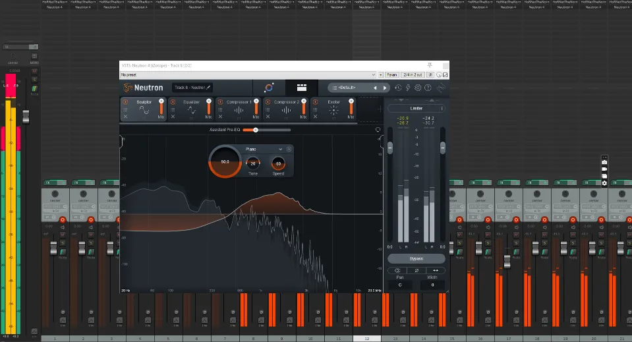Open the No preset dropdown
The width and height of the screenshot is (632, 342).
pyautogui.click(x=248, y=75)
